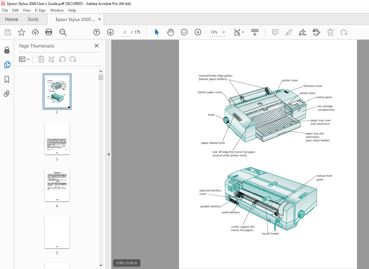The width and height of the screenshot is (369, 269).
Task: Activate the Highlight text tool
Action: tap(289, 32)
